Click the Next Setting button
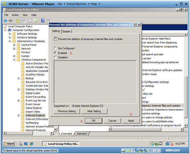This screenshot has height=154, width=190. click(94, 111)
